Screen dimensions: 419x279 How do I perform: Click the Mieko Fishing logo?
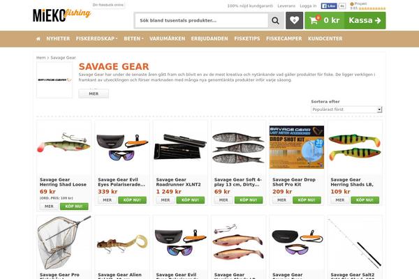coord(61,15)
